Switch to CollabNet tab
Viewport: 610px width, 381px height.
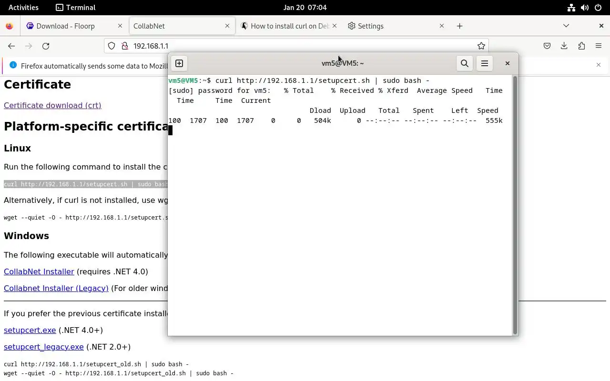point(182,26)
